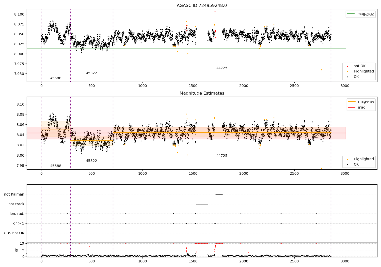Click x-axis tick 2500 under Magnitude Estimates plot
The height and width of the screenshot is (267, 381).
294,173
